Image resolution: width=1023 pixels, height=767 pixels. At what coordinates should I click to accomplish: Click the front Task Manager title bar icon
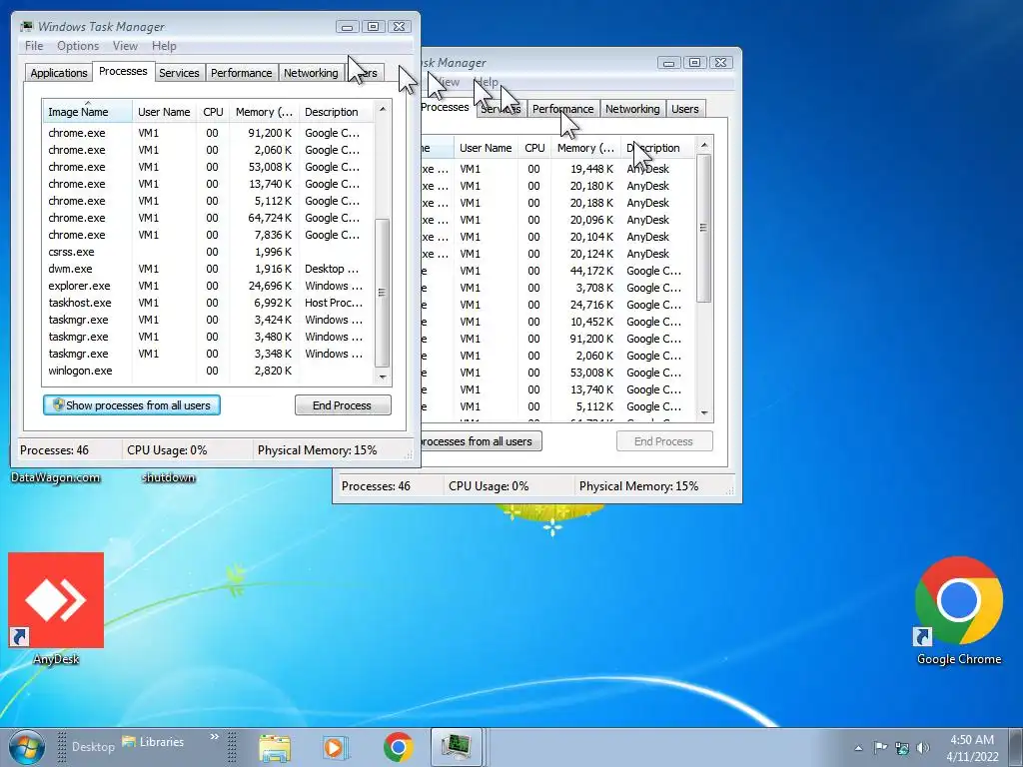26,26
